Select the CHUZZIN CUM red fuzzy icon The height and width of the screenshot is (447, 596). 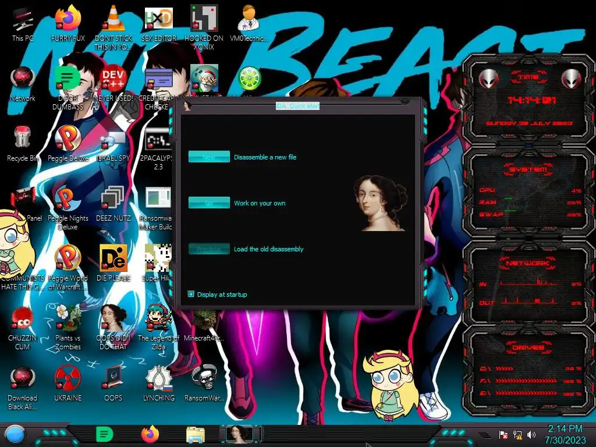(x=23, y=328)
